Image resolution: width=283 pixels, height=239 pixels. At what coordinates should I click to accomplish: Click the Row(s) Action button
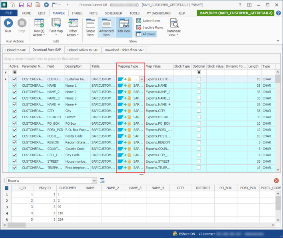(39, 28)
